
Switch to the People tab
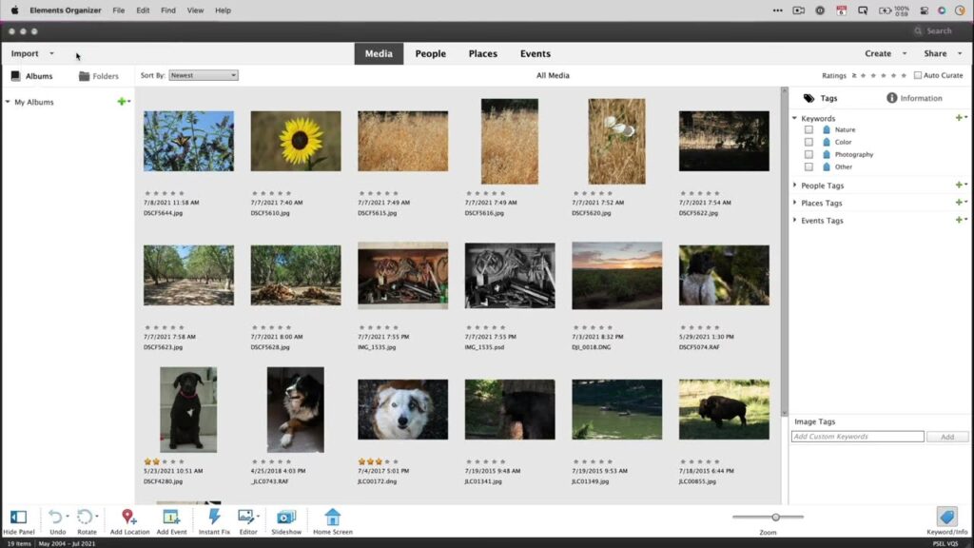pyautogui.click(x=430, y=54)
